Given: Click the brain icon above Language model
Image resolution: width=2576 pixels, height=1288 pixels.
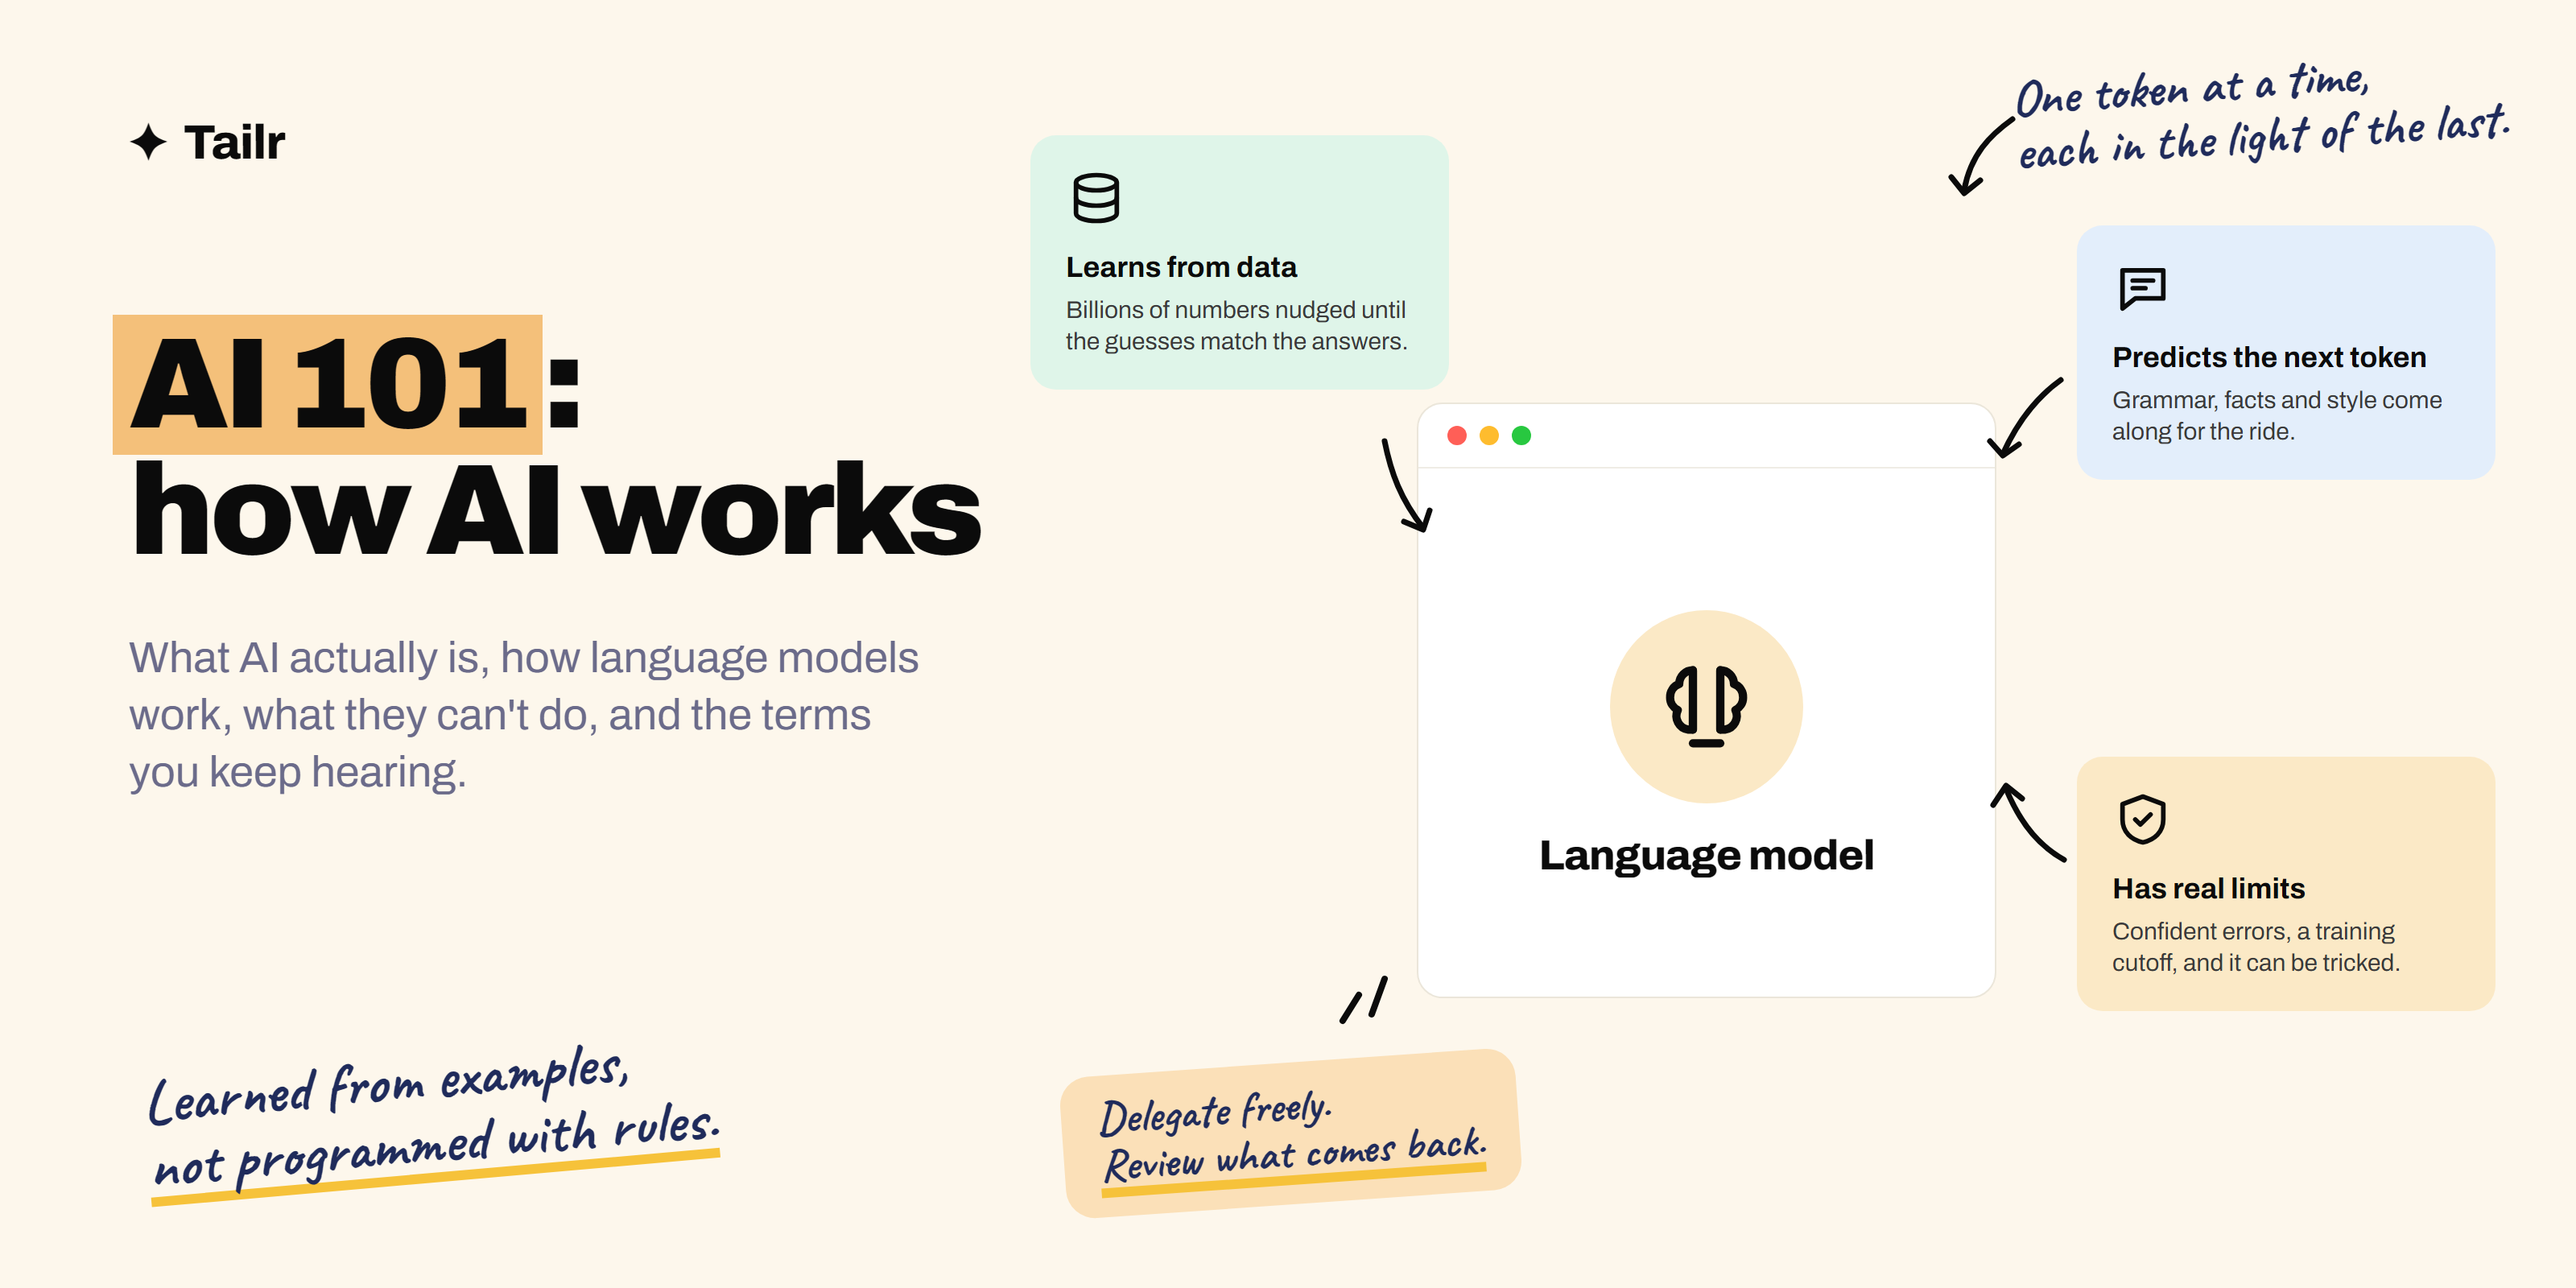Looking at the screenshot, I should point(1706,706).
